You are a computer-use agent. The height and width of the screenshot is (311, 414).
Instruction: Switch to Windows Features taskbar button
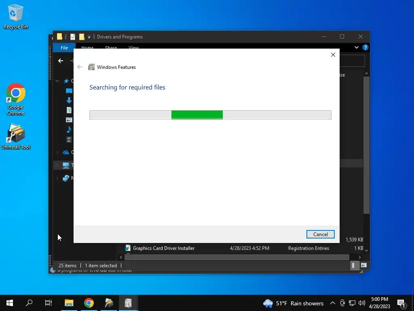tap(128, 303)
